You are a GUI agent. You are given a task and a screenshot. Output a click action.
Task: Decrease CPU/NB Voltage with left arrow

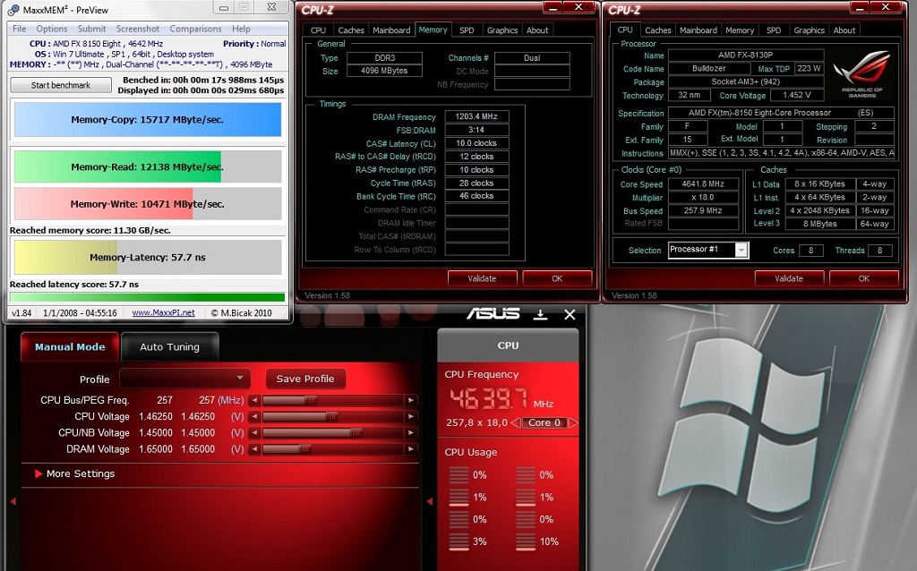[x=254, y=433]
